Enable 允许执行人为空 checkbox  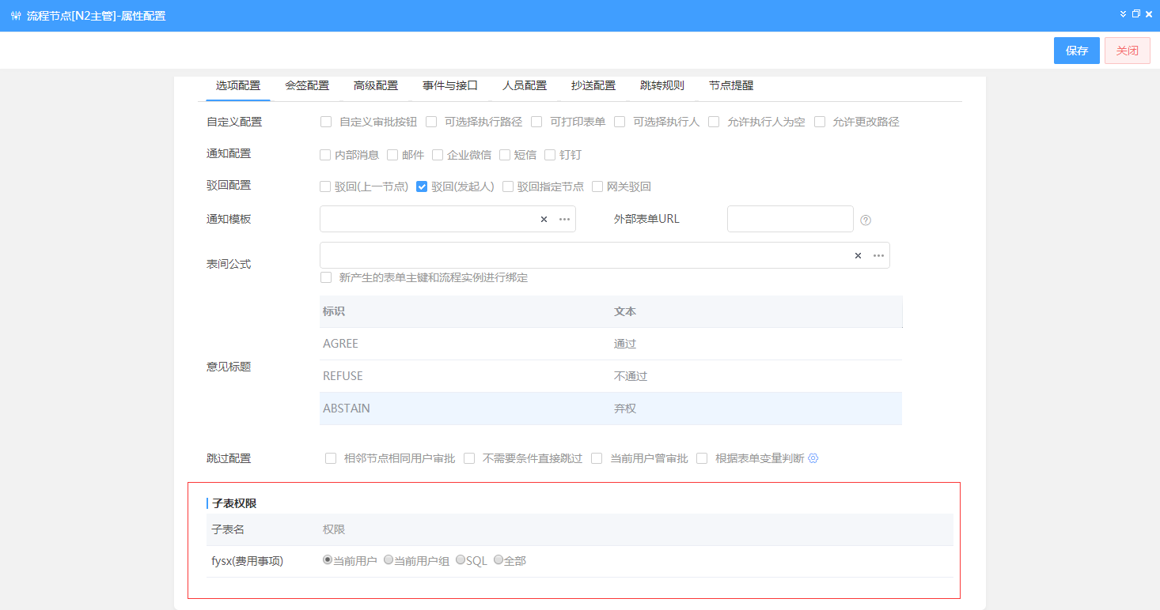(x=714, y=122)
